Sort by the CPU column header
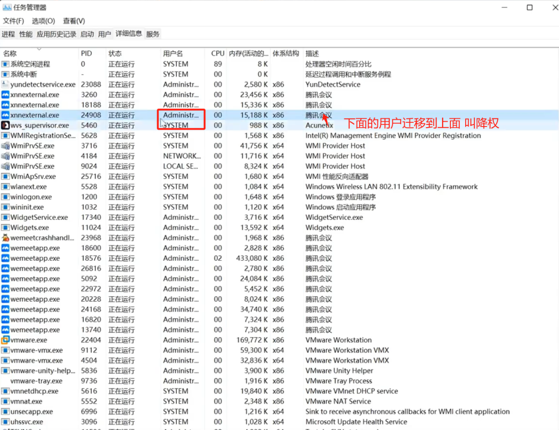 click(x=216, y=53)
